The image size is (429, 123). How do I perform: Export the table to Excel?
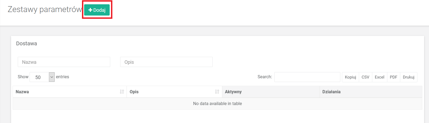tap(379, 77)
